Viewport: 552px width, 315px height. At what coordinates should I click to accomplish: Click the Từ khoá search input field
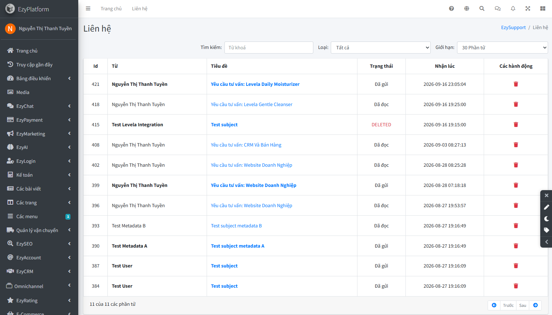coord(269,48)
